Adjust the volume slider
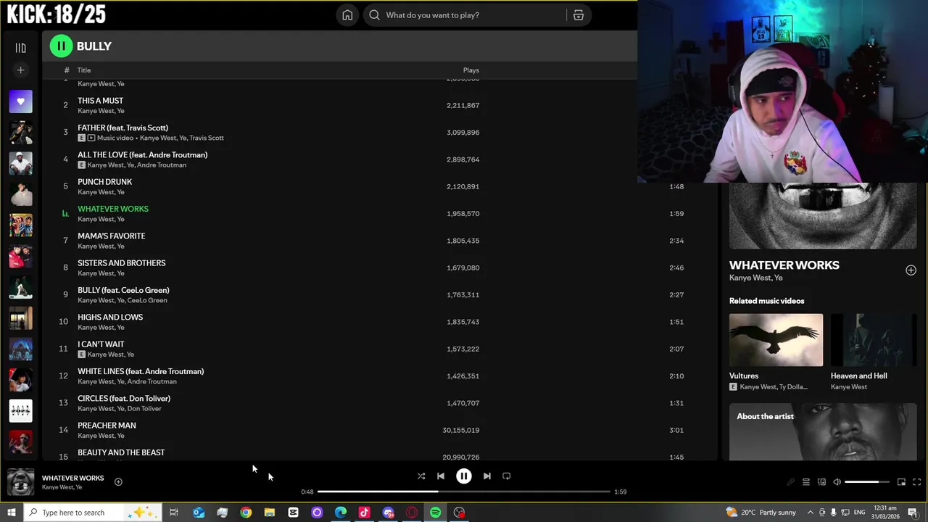The width and height of the screenshot is (928, 522). click(x=866, y=482)
